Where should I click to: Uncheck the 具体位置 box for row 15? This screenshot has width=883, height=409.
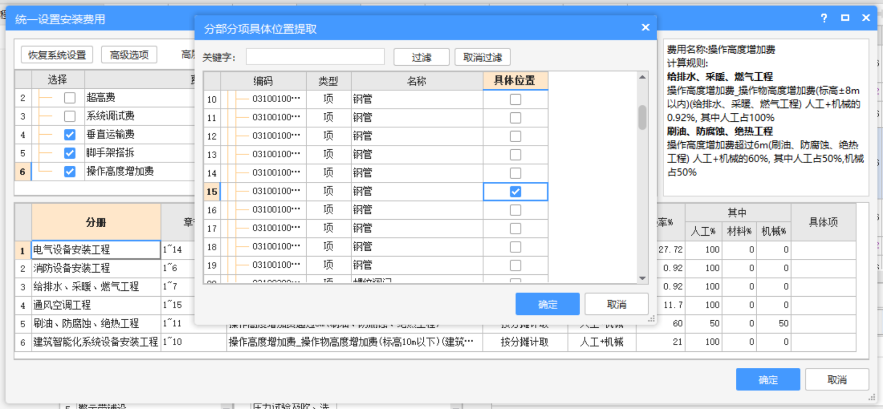[515, 191]
